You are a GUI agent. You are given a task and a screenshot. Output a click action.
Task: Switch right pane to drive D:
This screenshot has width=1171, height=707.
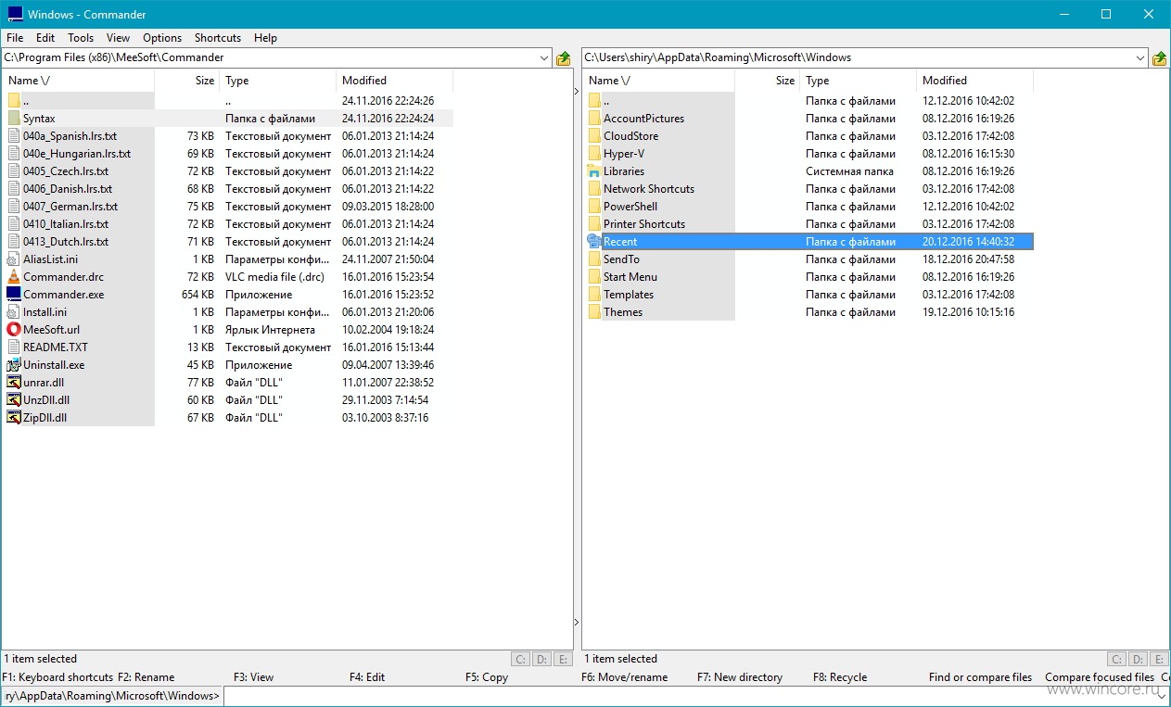1138,660
